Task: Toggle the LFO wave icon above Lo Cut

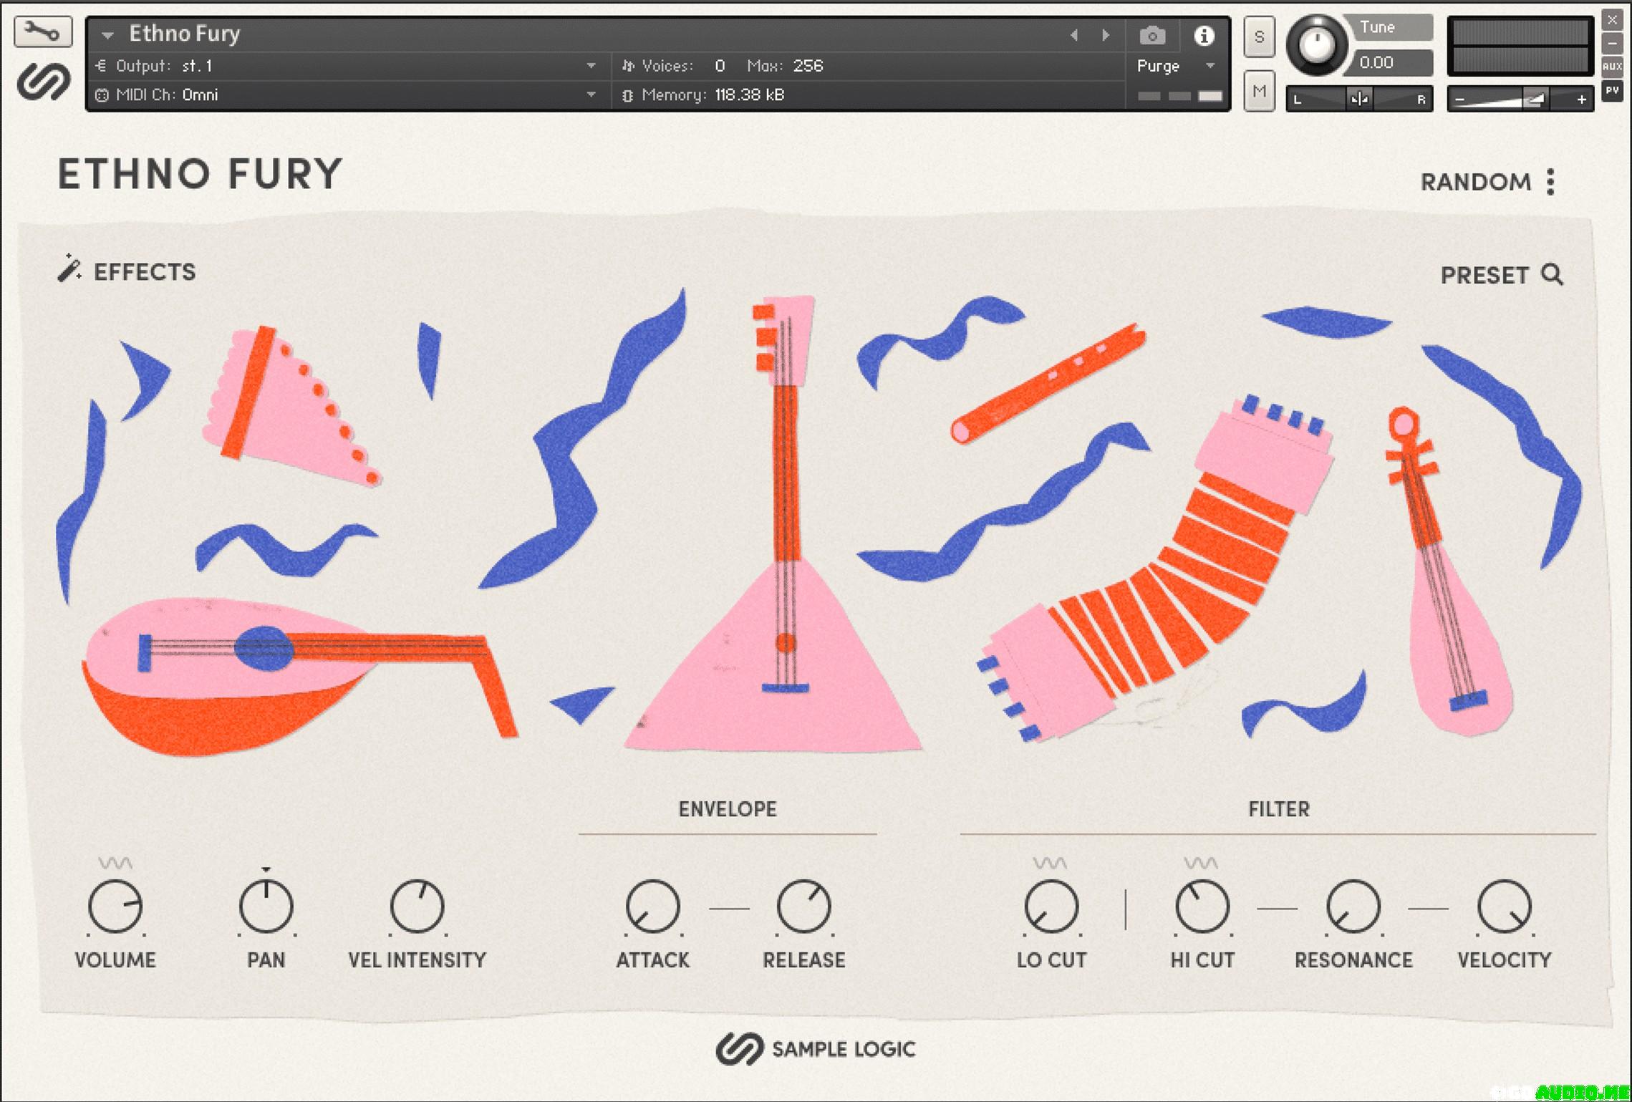Action: tap(1050, 862)
